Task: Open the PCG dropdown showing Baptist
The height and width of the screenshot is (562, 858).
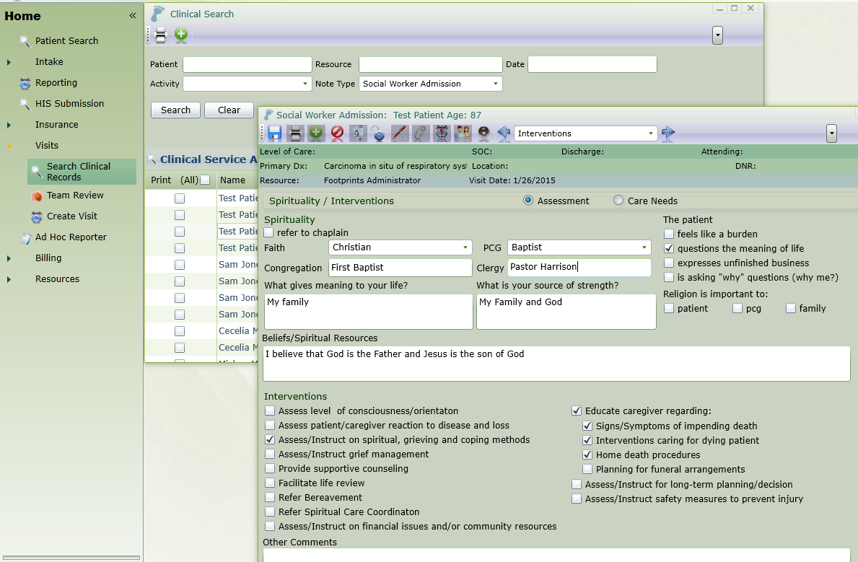Action: (x=643, y=247)
